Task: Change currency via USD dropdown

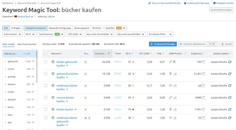Action: 51,17
